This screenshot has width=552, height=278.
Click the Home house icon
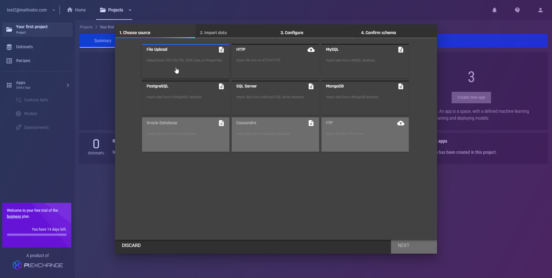coord(70,10)
